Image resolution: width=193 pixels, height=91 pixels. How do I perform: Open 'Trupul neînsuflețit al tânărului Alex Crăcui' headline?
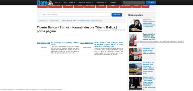tap(149, 37)
